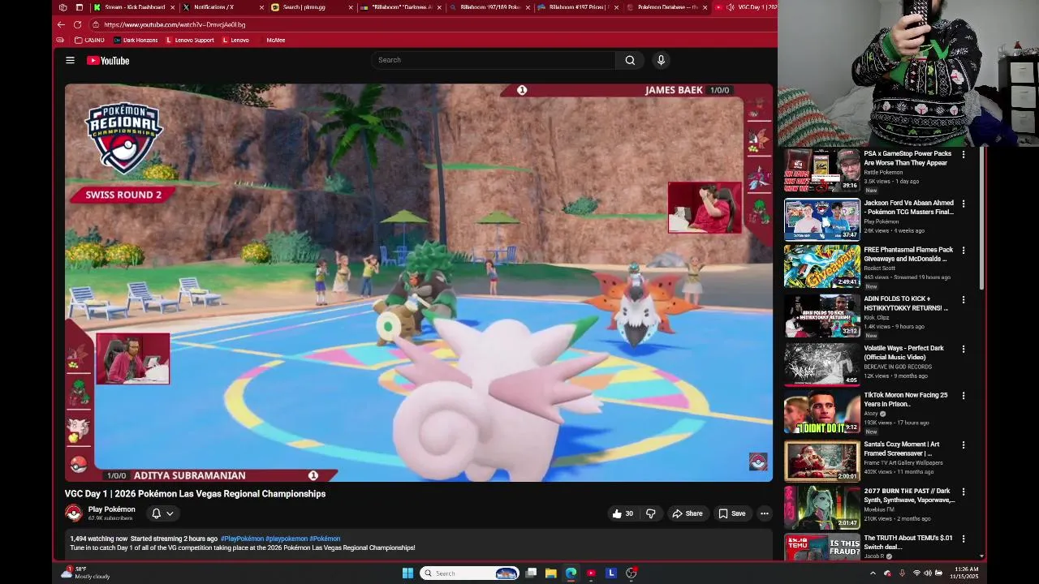The height and width of the screenshot is (584, 1039).
Task: Show hidden system tray icons
Action: click(x=873, y=573)
